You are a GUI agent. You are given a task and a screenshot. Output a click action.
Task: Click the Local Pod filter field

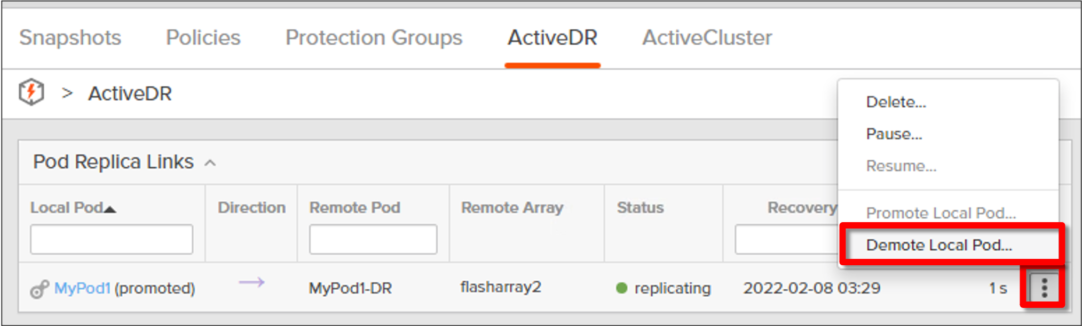pyautogui.click(x=112, y=239)
